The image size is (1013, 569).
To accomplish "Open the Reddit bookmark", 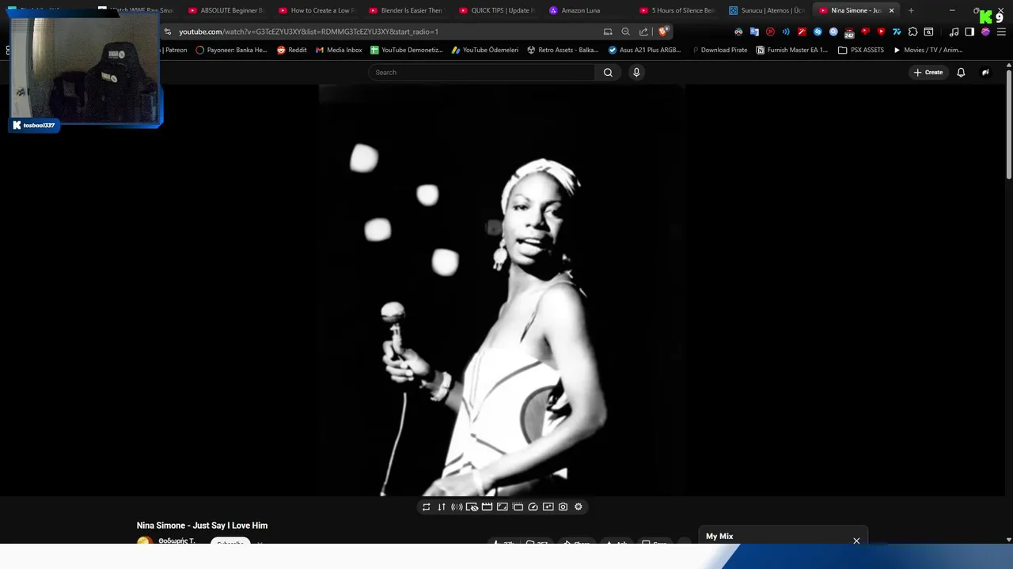I will (291, 50).
